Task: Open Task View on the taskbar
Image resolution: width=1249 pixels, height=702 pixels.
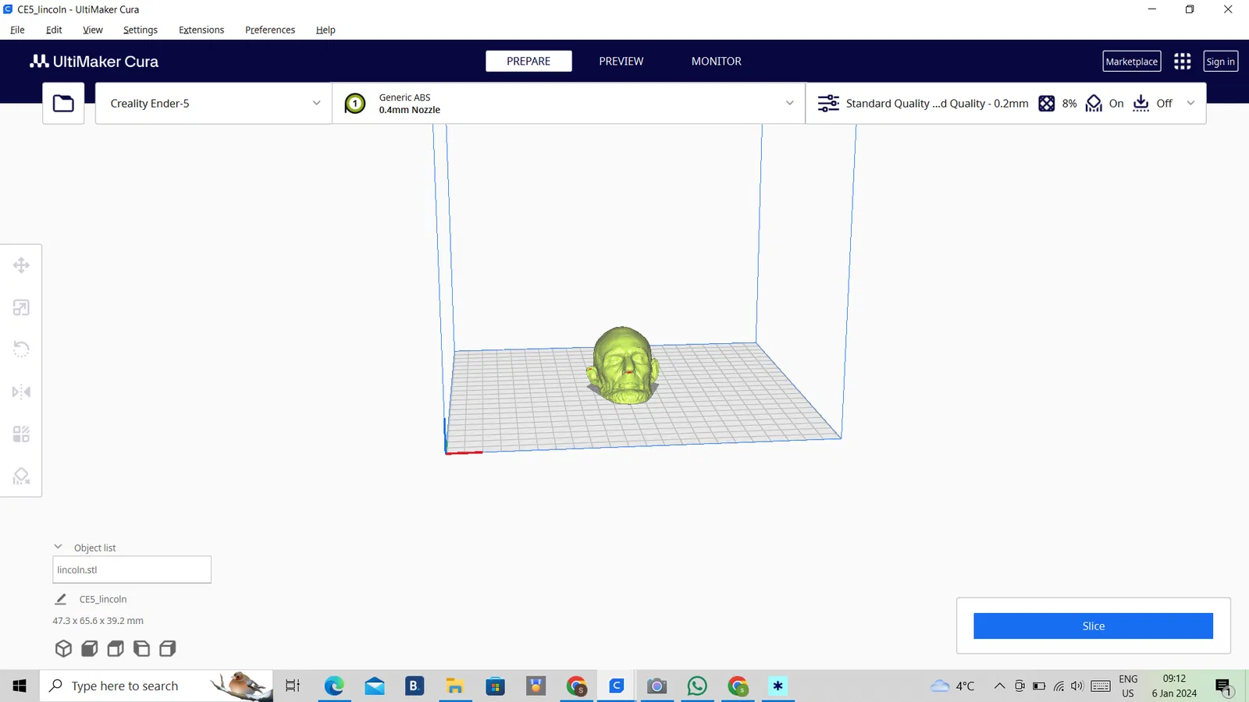Action: click(x=293, y=686)
